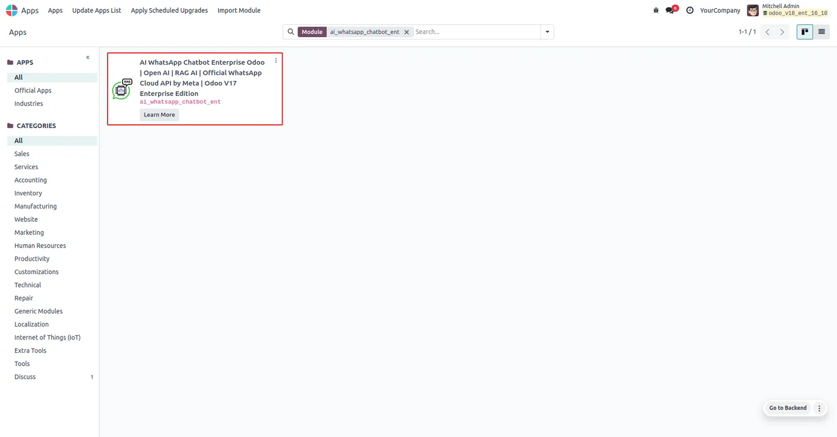This screenshot has width=837, height=437.
Task: Select the Discuss category
Action: coord(52,377)
